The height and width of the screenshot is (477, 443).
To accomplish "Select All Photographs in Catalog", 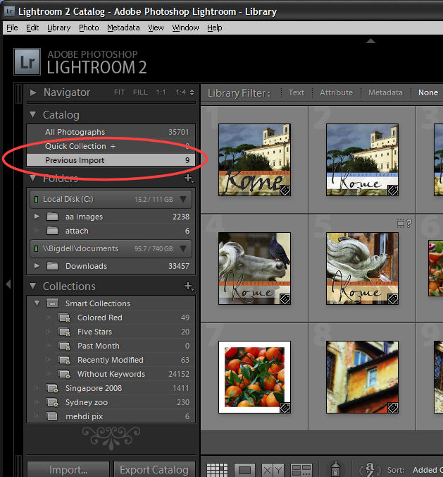I will click(x=111, y=132).
